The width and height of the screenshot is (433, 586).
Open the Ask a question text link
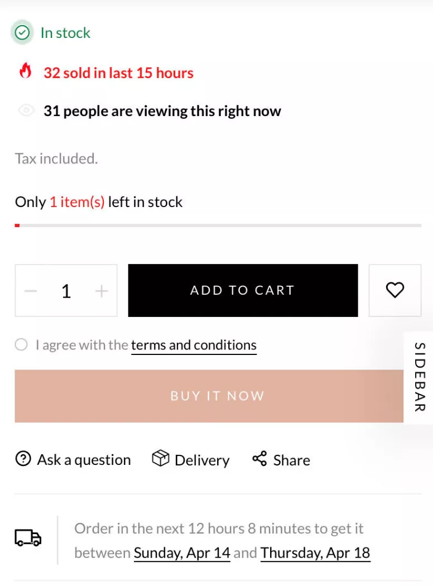click(84, 460)
